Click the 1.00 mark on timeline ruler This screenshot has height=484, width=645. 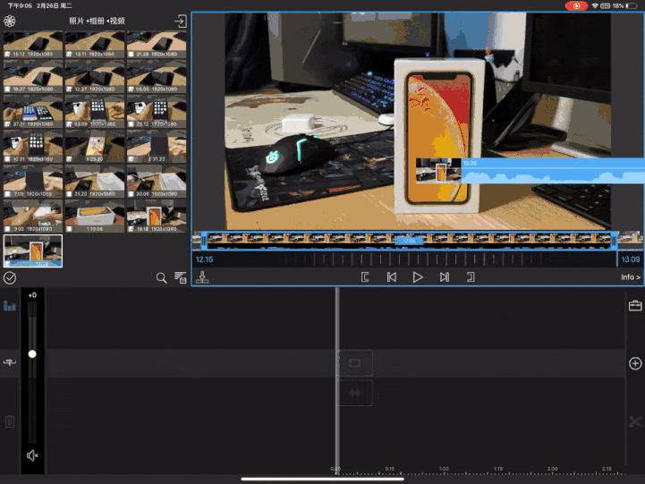444,469
